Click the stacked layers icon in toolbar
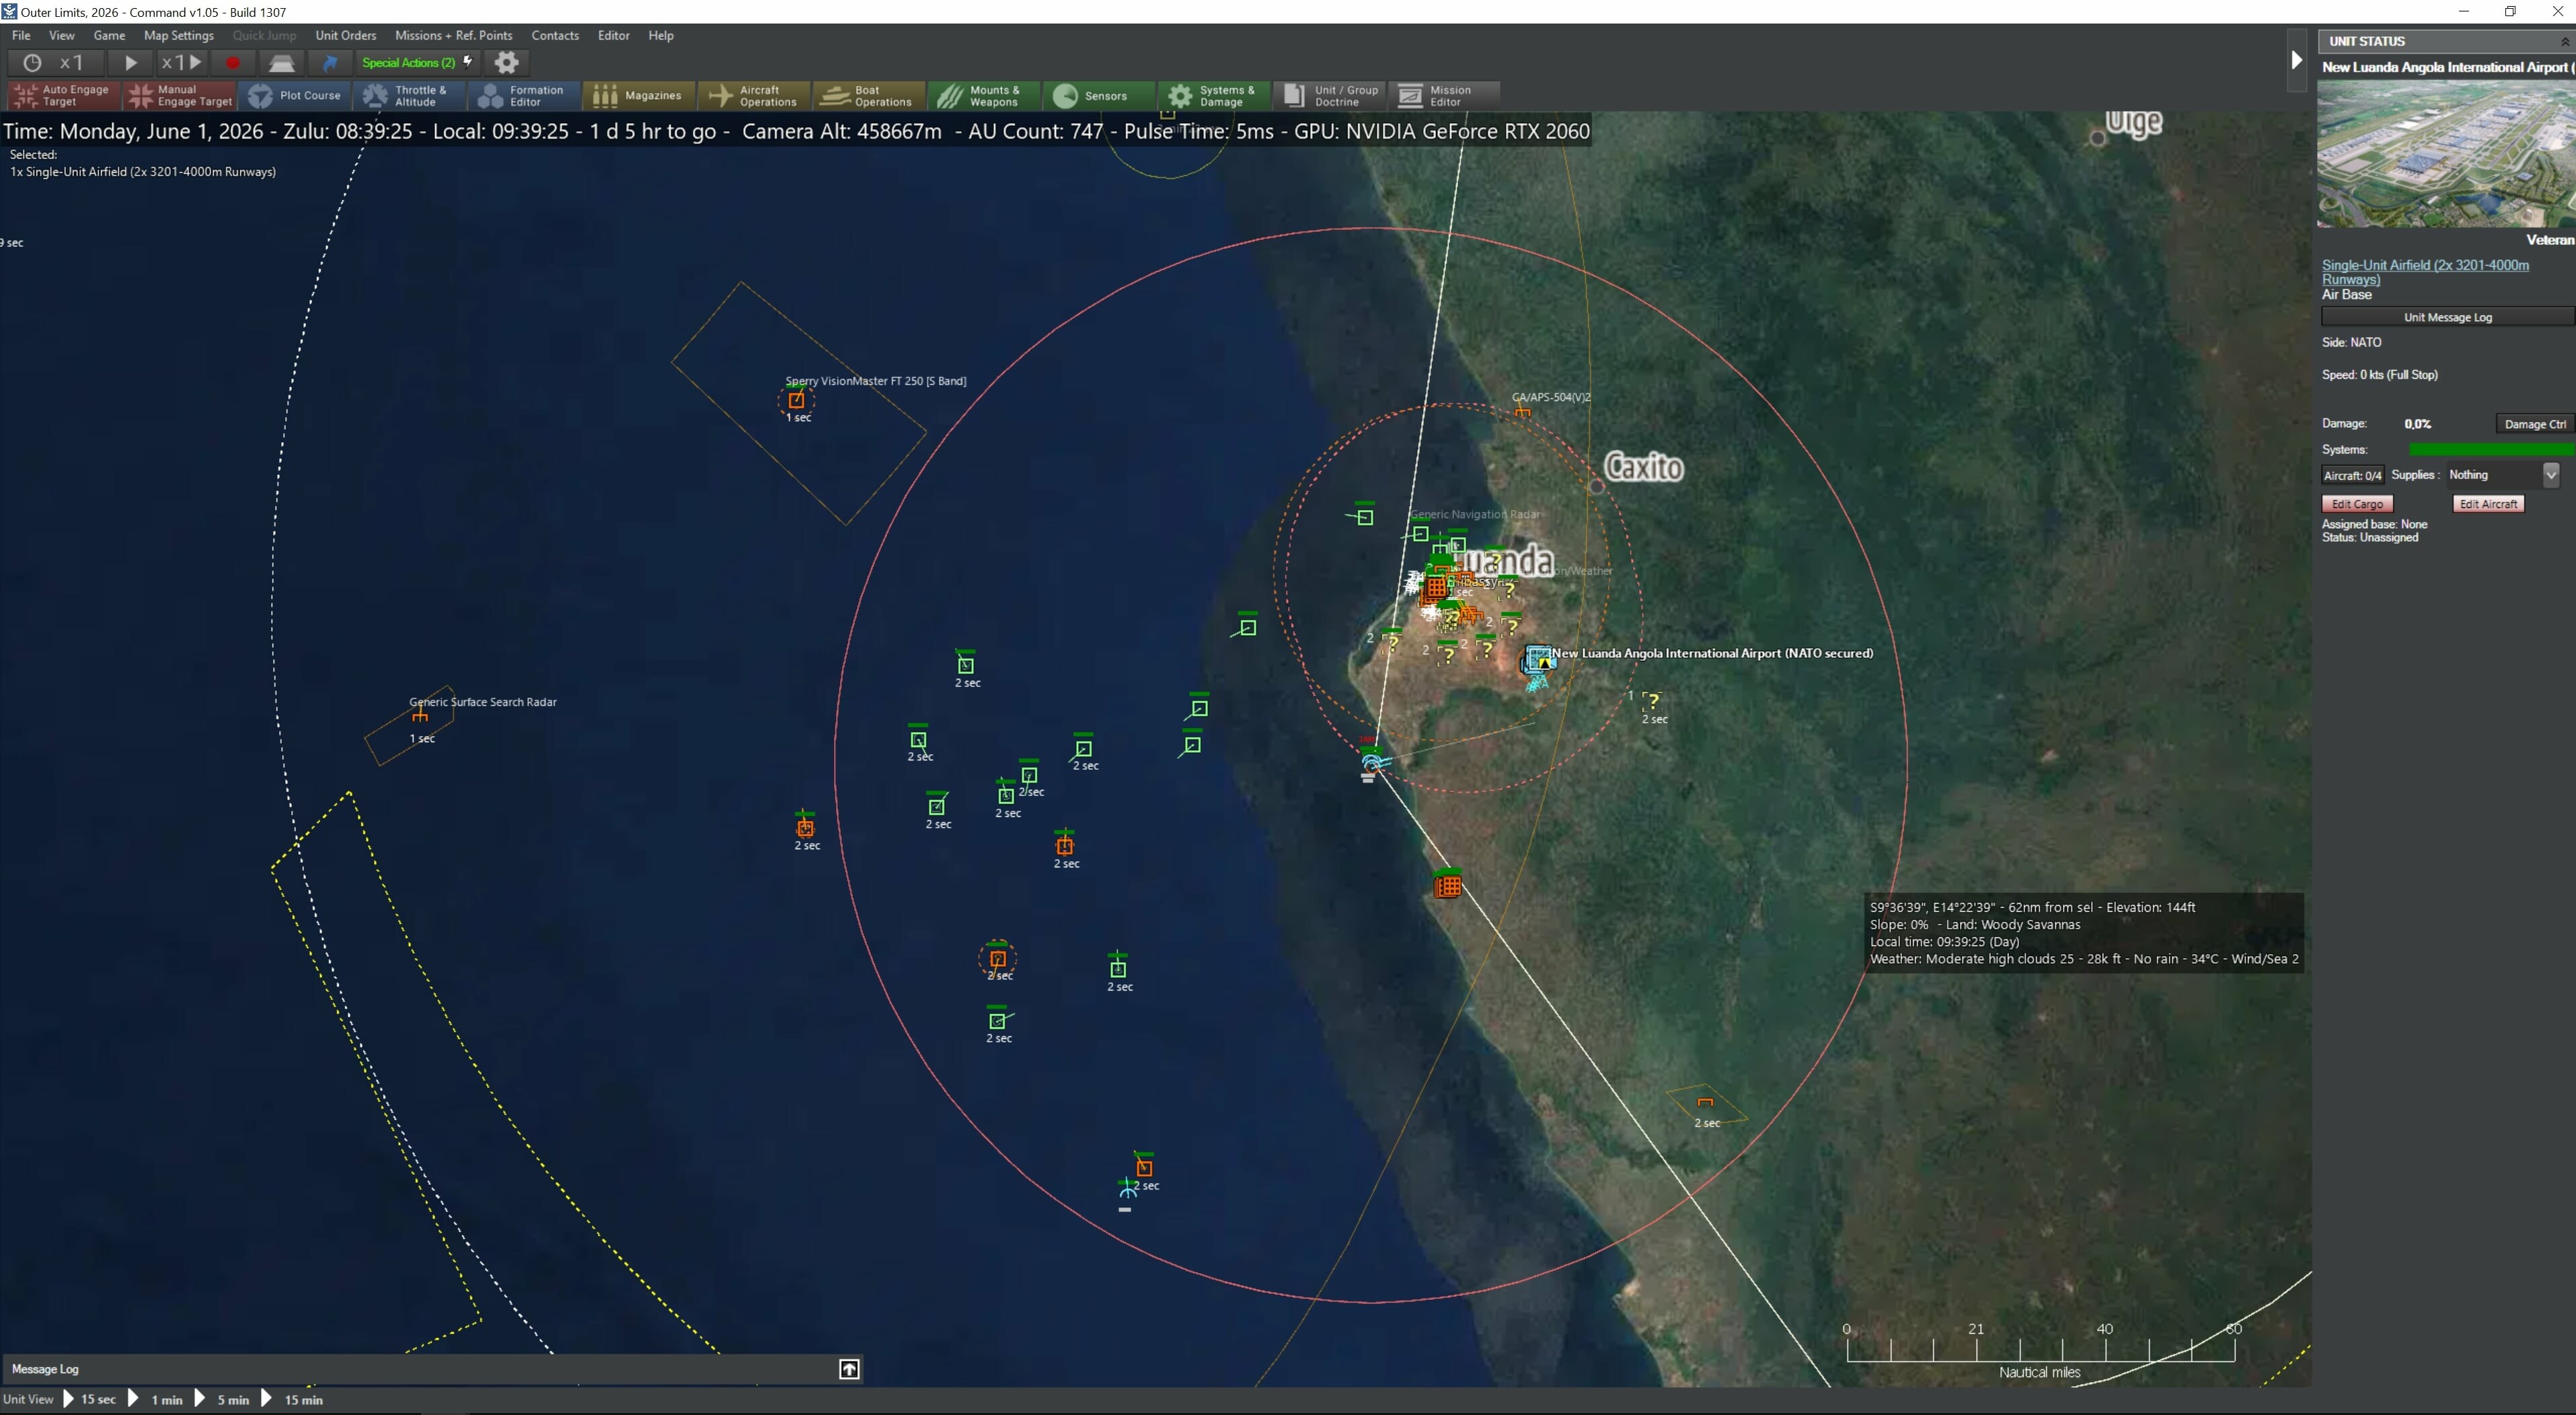 point(282,62)
